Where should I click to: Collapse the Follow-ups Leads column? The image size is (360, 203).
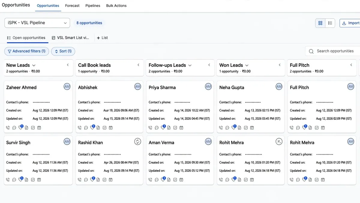click(x=209, y=65)
